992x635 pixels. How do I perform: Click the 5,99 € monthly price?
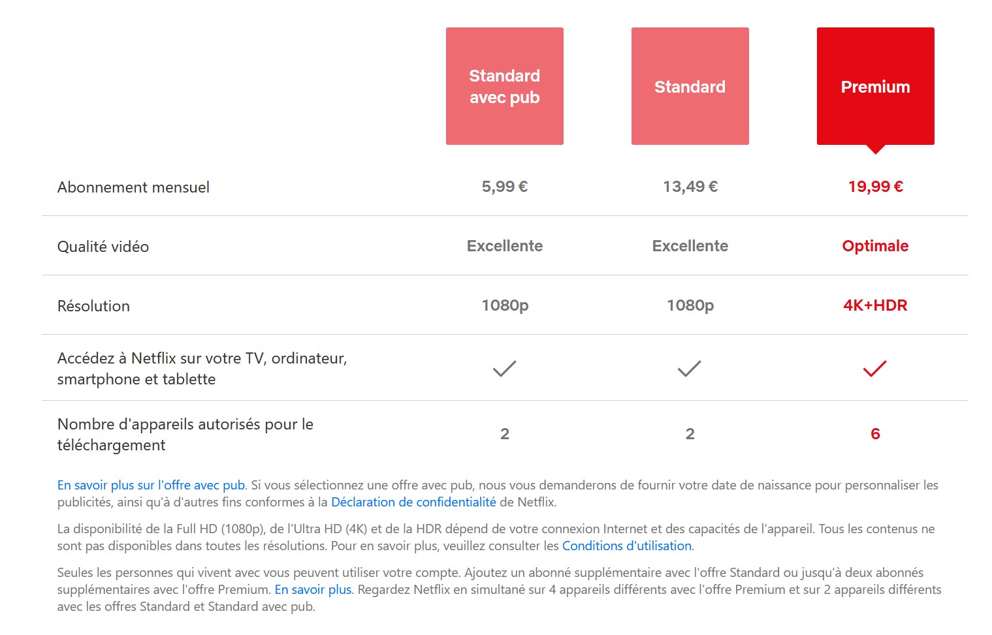pos(504,187)
